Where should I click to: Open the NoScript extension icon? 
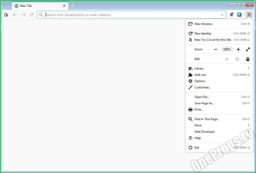click(231, 15)
